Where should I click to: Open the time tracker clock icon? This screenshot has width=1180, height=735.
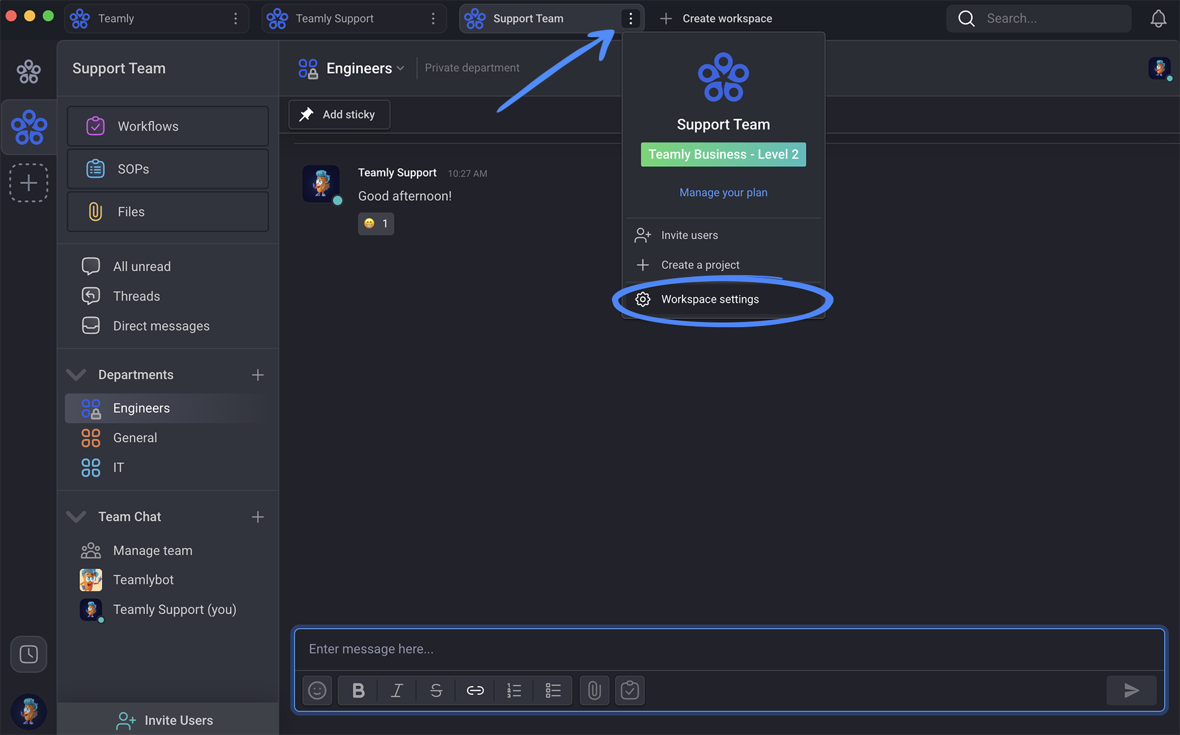(x=28, y=654)
